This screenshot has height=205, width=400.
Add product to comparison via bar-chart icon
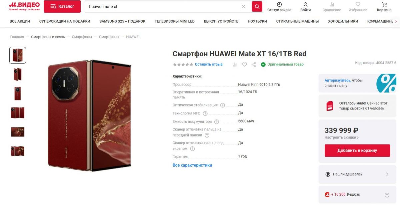tap(235, 65)
